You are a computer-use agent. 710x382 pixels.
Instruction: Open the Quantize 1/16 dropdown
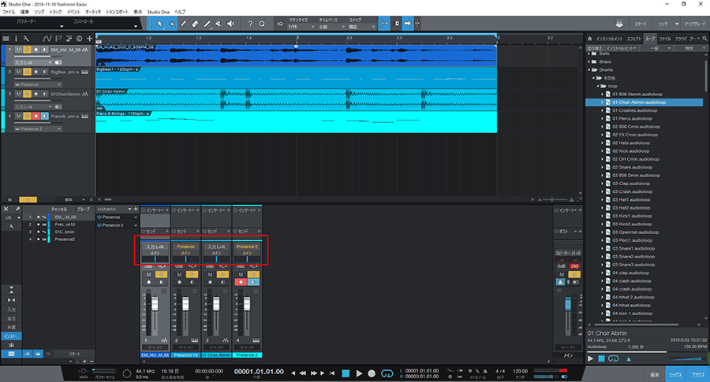point(300,27)
